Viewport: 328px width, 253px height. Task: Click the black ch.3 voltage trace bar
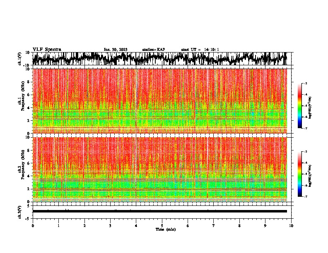(x=160, y=211)
